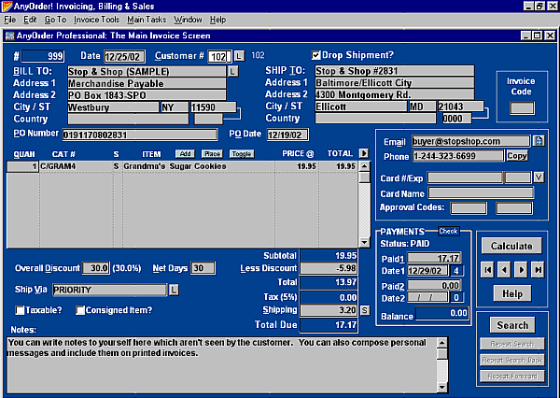Click the Net Days field

coord(203,268)
